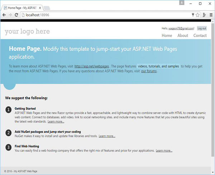Click the localhost:18996 address bar

coord(104,15)
